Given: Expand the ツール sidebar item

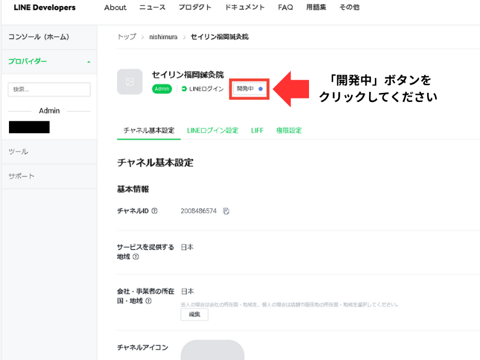Looking at the screenshot, I should (19, 152).
